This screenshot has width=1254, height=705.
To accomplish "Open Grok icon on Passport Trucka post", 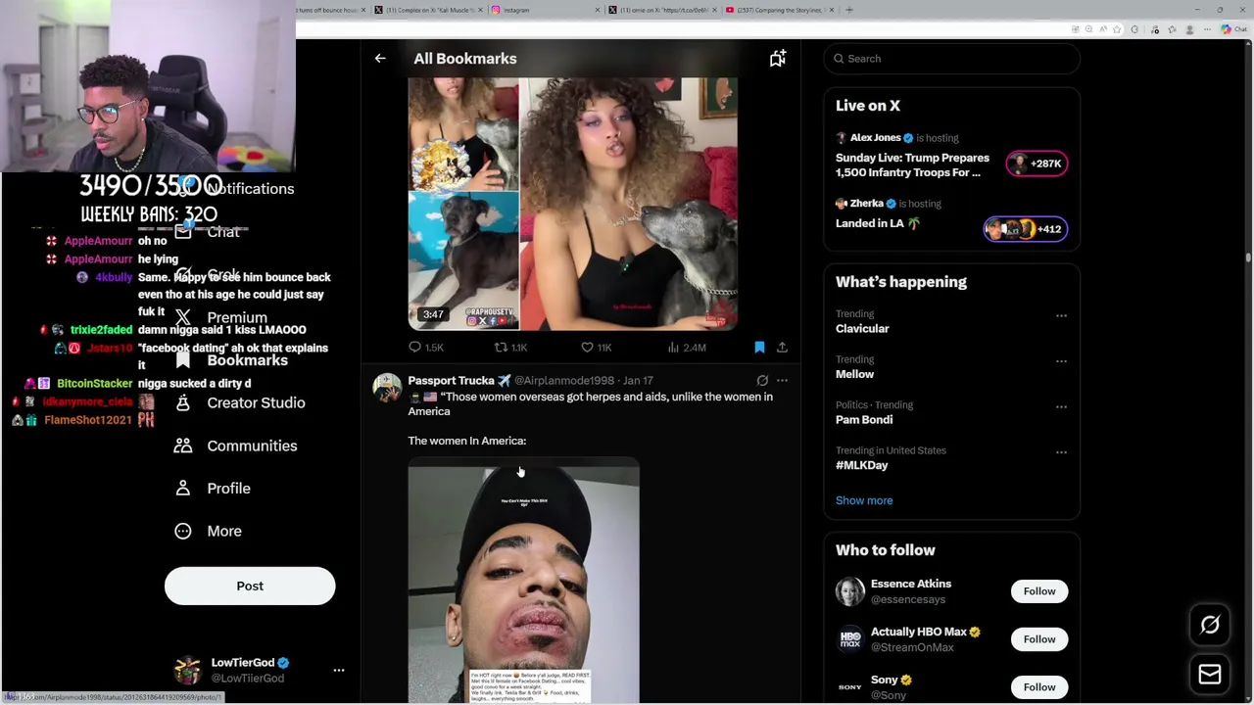I will click(762, 380).
